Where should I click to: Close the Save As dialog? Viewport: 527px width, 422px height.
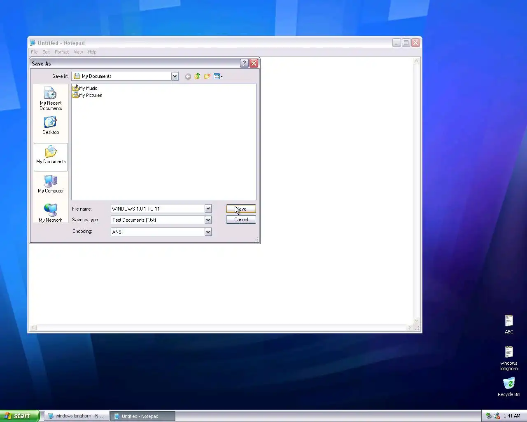254,63
